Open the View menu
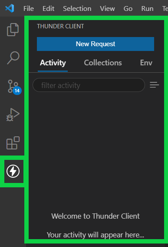This screenshot has height=247, width=168. point(107,9)
